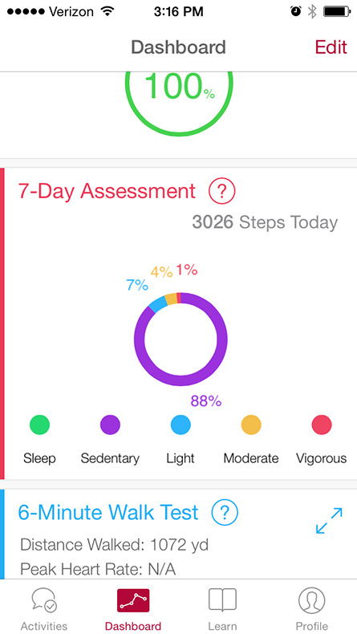Select the Dashboard chart icon
Screen dimensions: 357x634
[133, 600]
